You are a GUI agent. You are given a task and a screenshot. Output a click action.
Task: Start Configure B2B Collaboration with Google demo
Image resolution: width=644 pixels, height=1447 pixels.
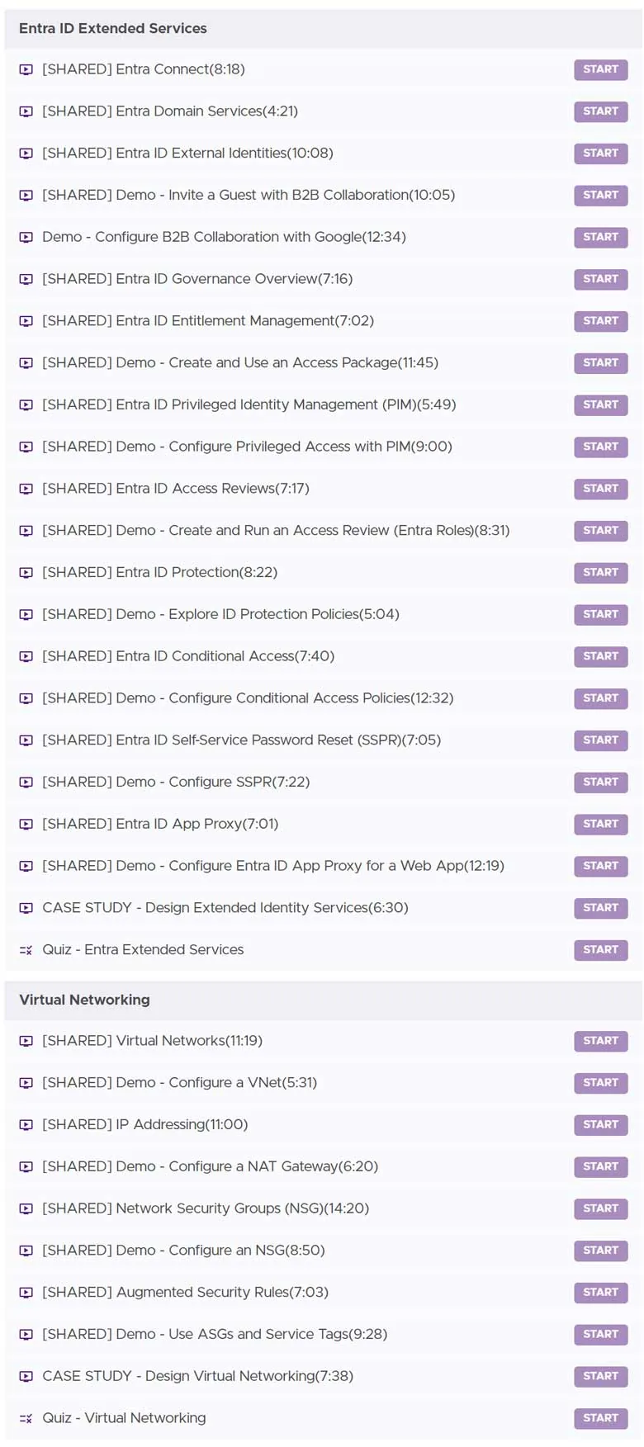click(x=600, y=237)
